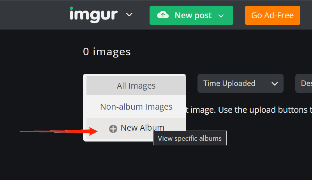Open the New post dropdown arrow
The image size is (312, 180).
coord(221,16)
